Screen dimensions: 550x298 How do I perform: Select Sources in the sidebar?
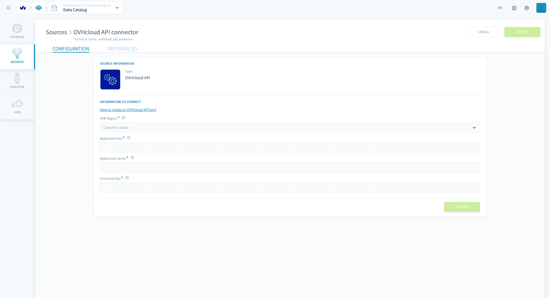click(17, 57)
